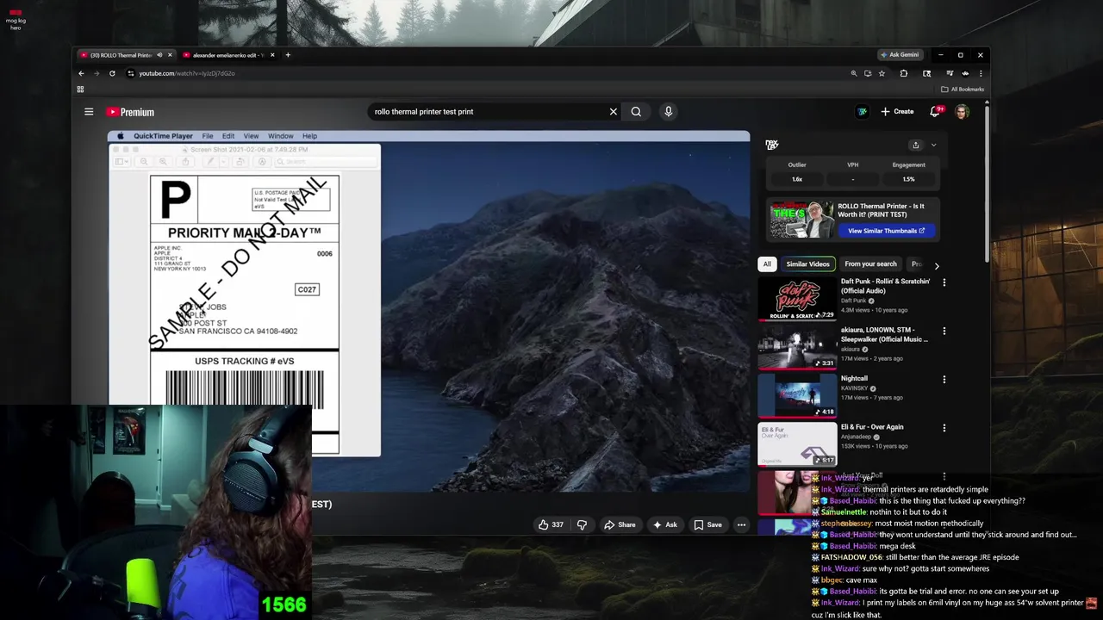Like the video with 337 likes
Screen dimensions: 1103x620
(551, 524)
